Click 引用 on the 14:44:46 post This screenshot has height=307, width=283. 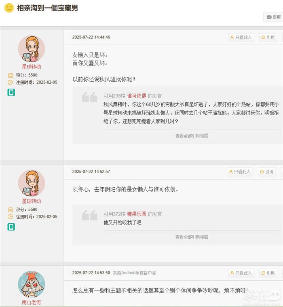pos(268,37)
